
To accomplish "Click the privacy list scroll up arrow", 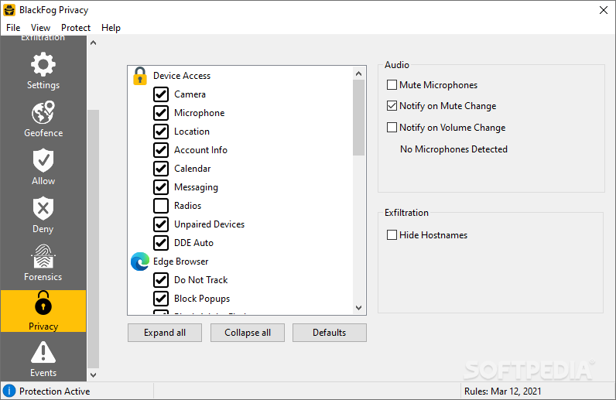I will [358, 74].
